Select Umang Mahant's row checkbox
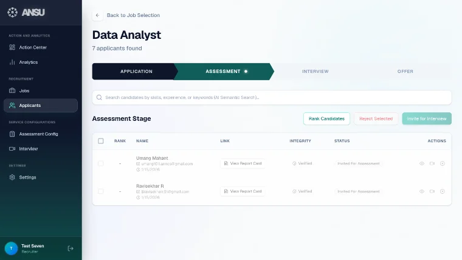 click(101, 163)
